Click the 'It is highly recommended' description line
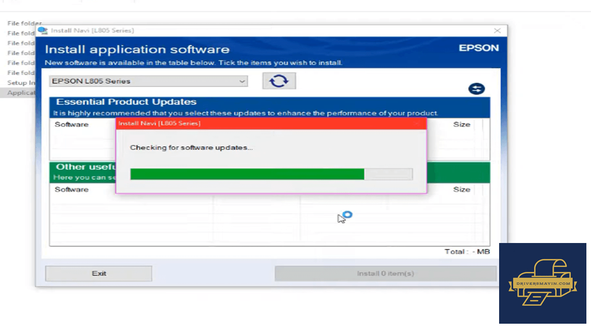The image size is (591, 332). click(x=246, y=113)
